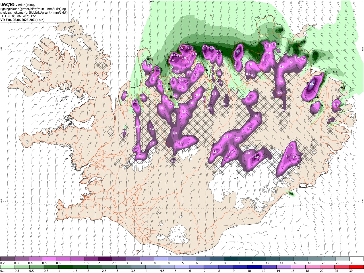Click the "slydda/snjókoma" legend description line
The height and width of the screenshot is (273, 364).
click(34, 13)
